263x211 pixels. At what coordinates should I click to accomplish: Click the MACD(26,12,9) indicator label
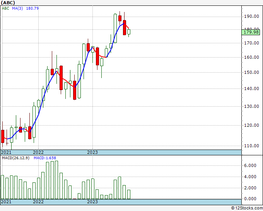pyautogui.click(x=15, y=158)
